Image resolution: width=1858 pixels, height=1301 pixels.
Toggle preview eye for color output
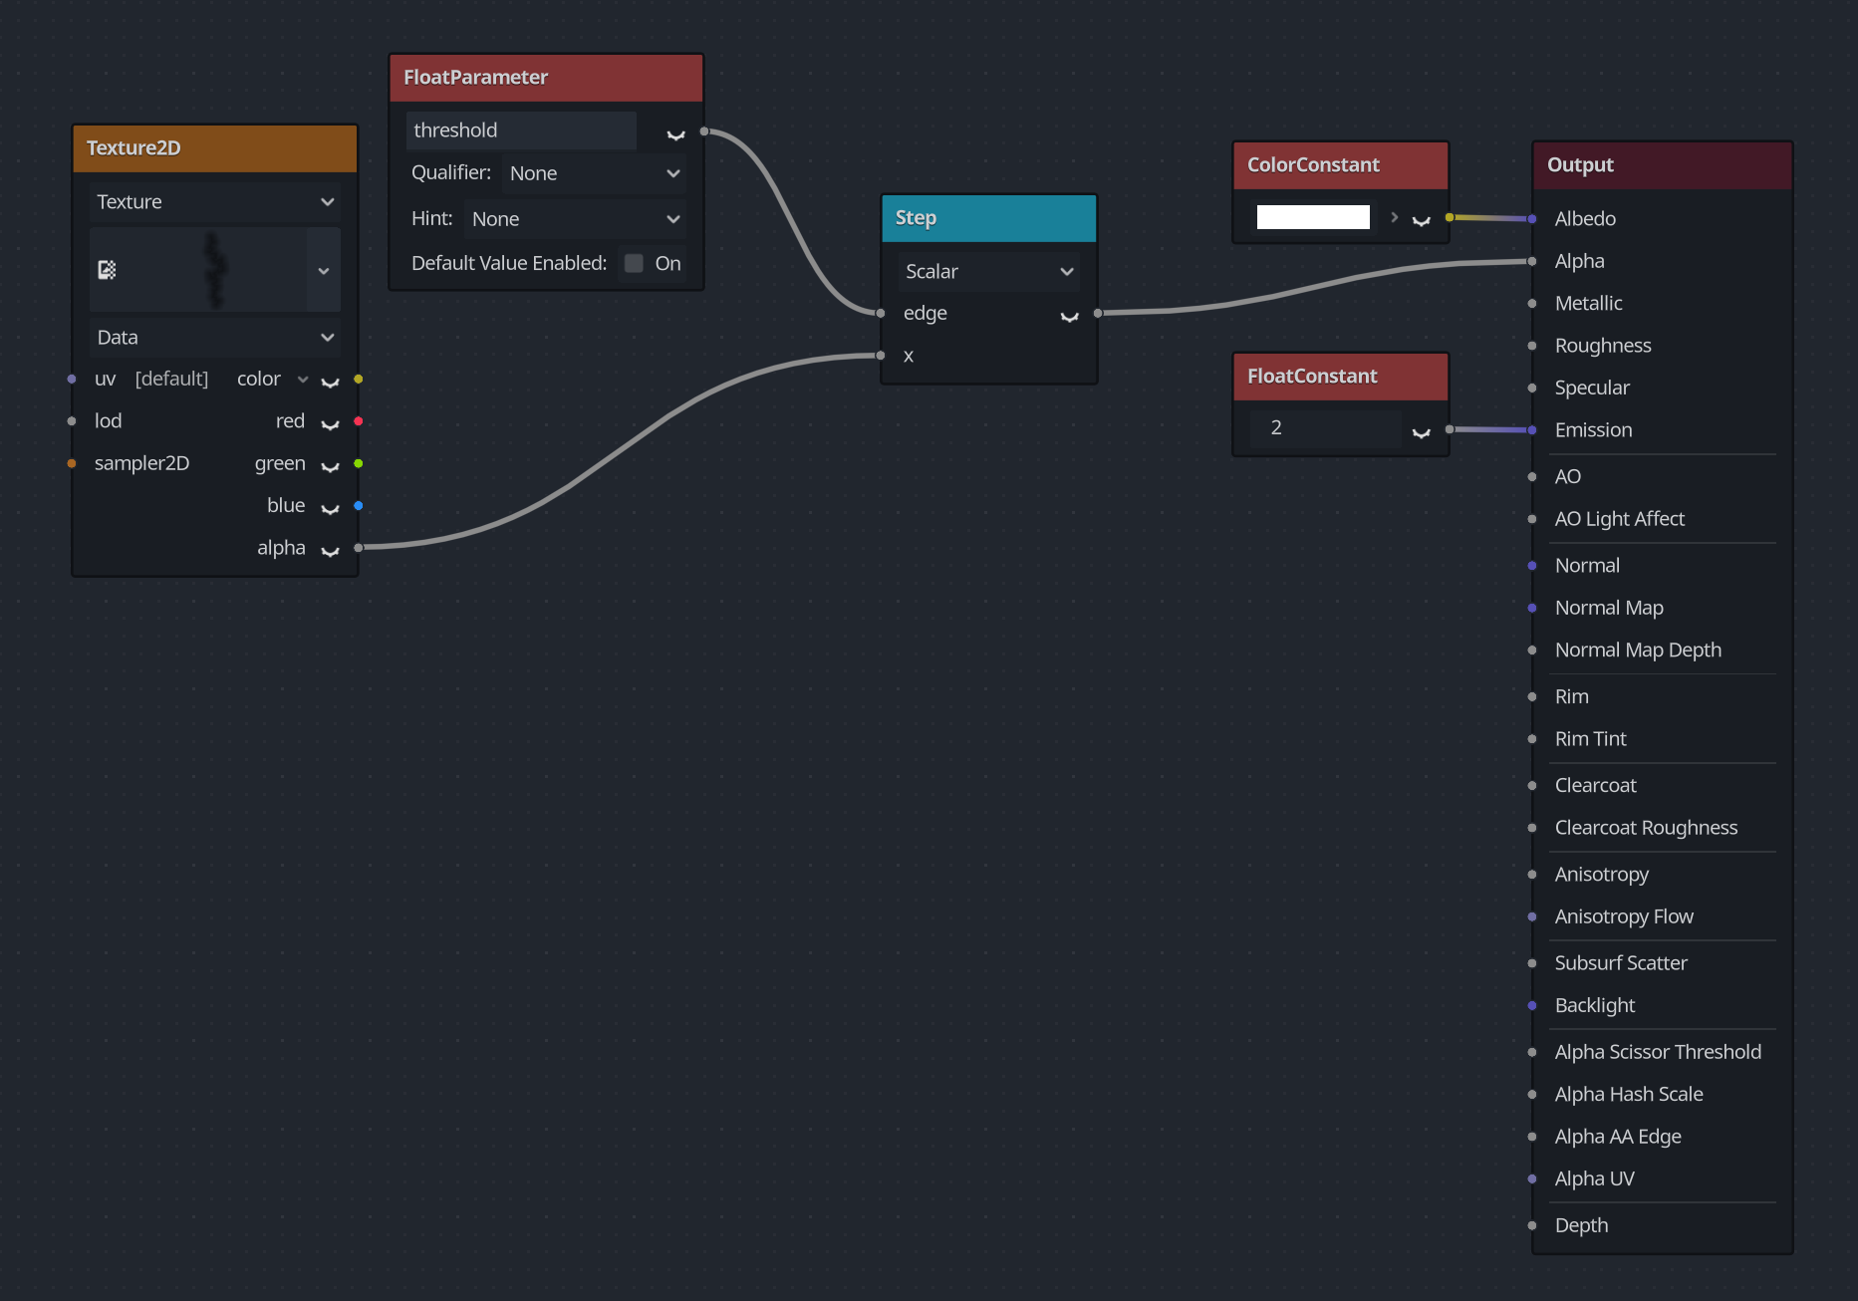pos(331,381)
